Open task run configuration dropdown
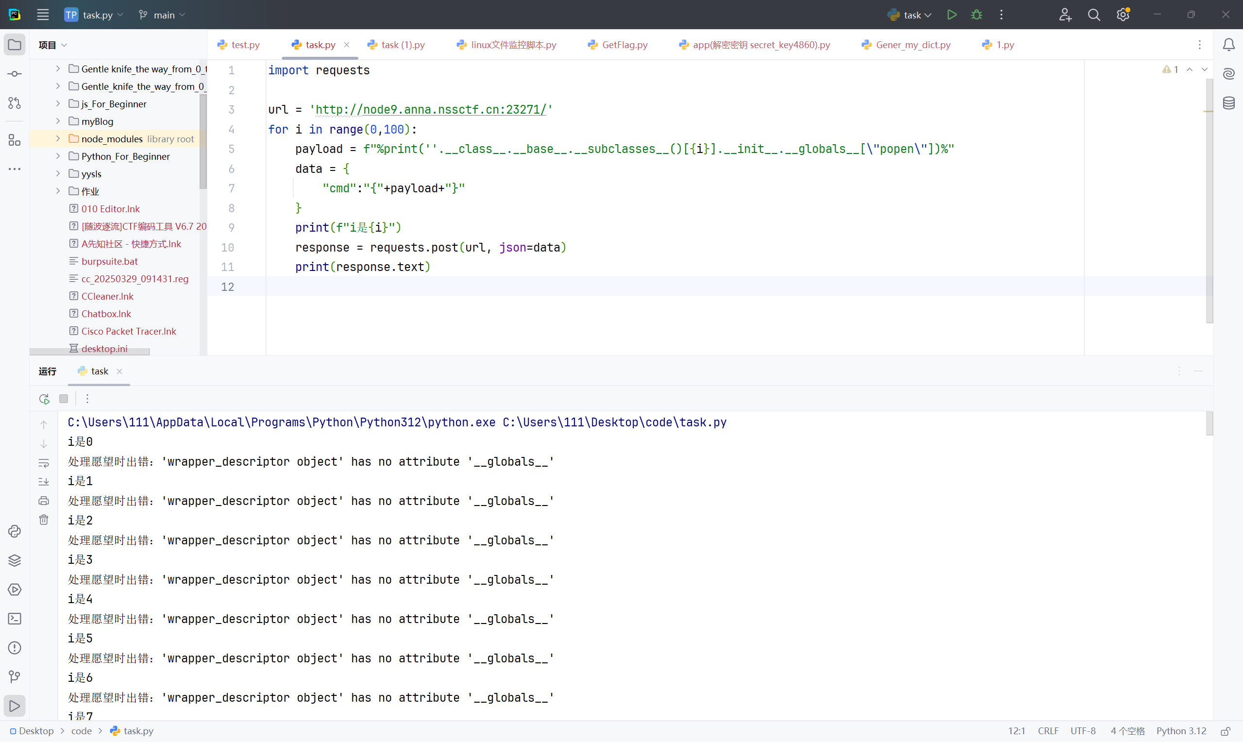Image resolution: width=1243 pixels, height=742 pixels. tap(909, 15)
